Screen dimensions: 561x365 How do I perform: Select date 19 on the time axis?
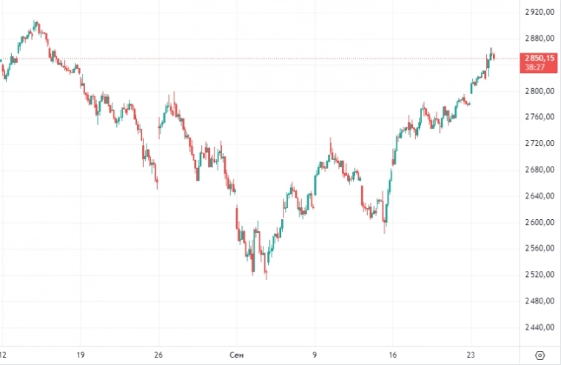[x=81, y=354]
